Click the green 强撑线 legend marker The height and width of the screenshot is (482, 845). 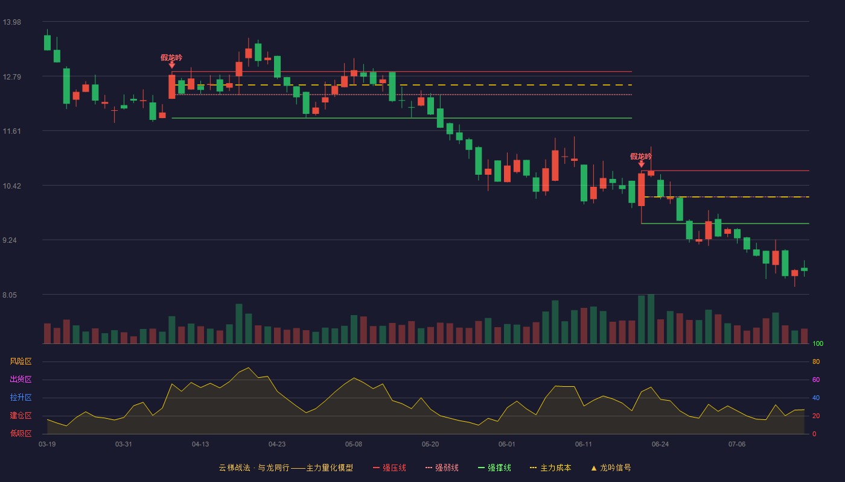(481, 468)
